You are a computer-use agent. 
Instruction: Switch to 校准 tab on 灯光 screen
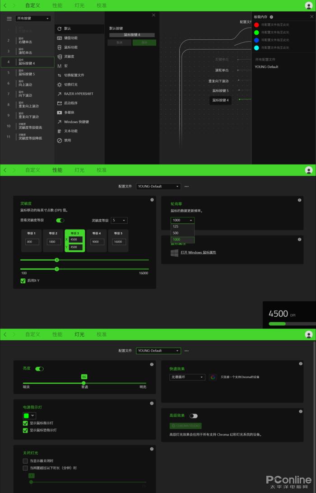click(102, 334)
